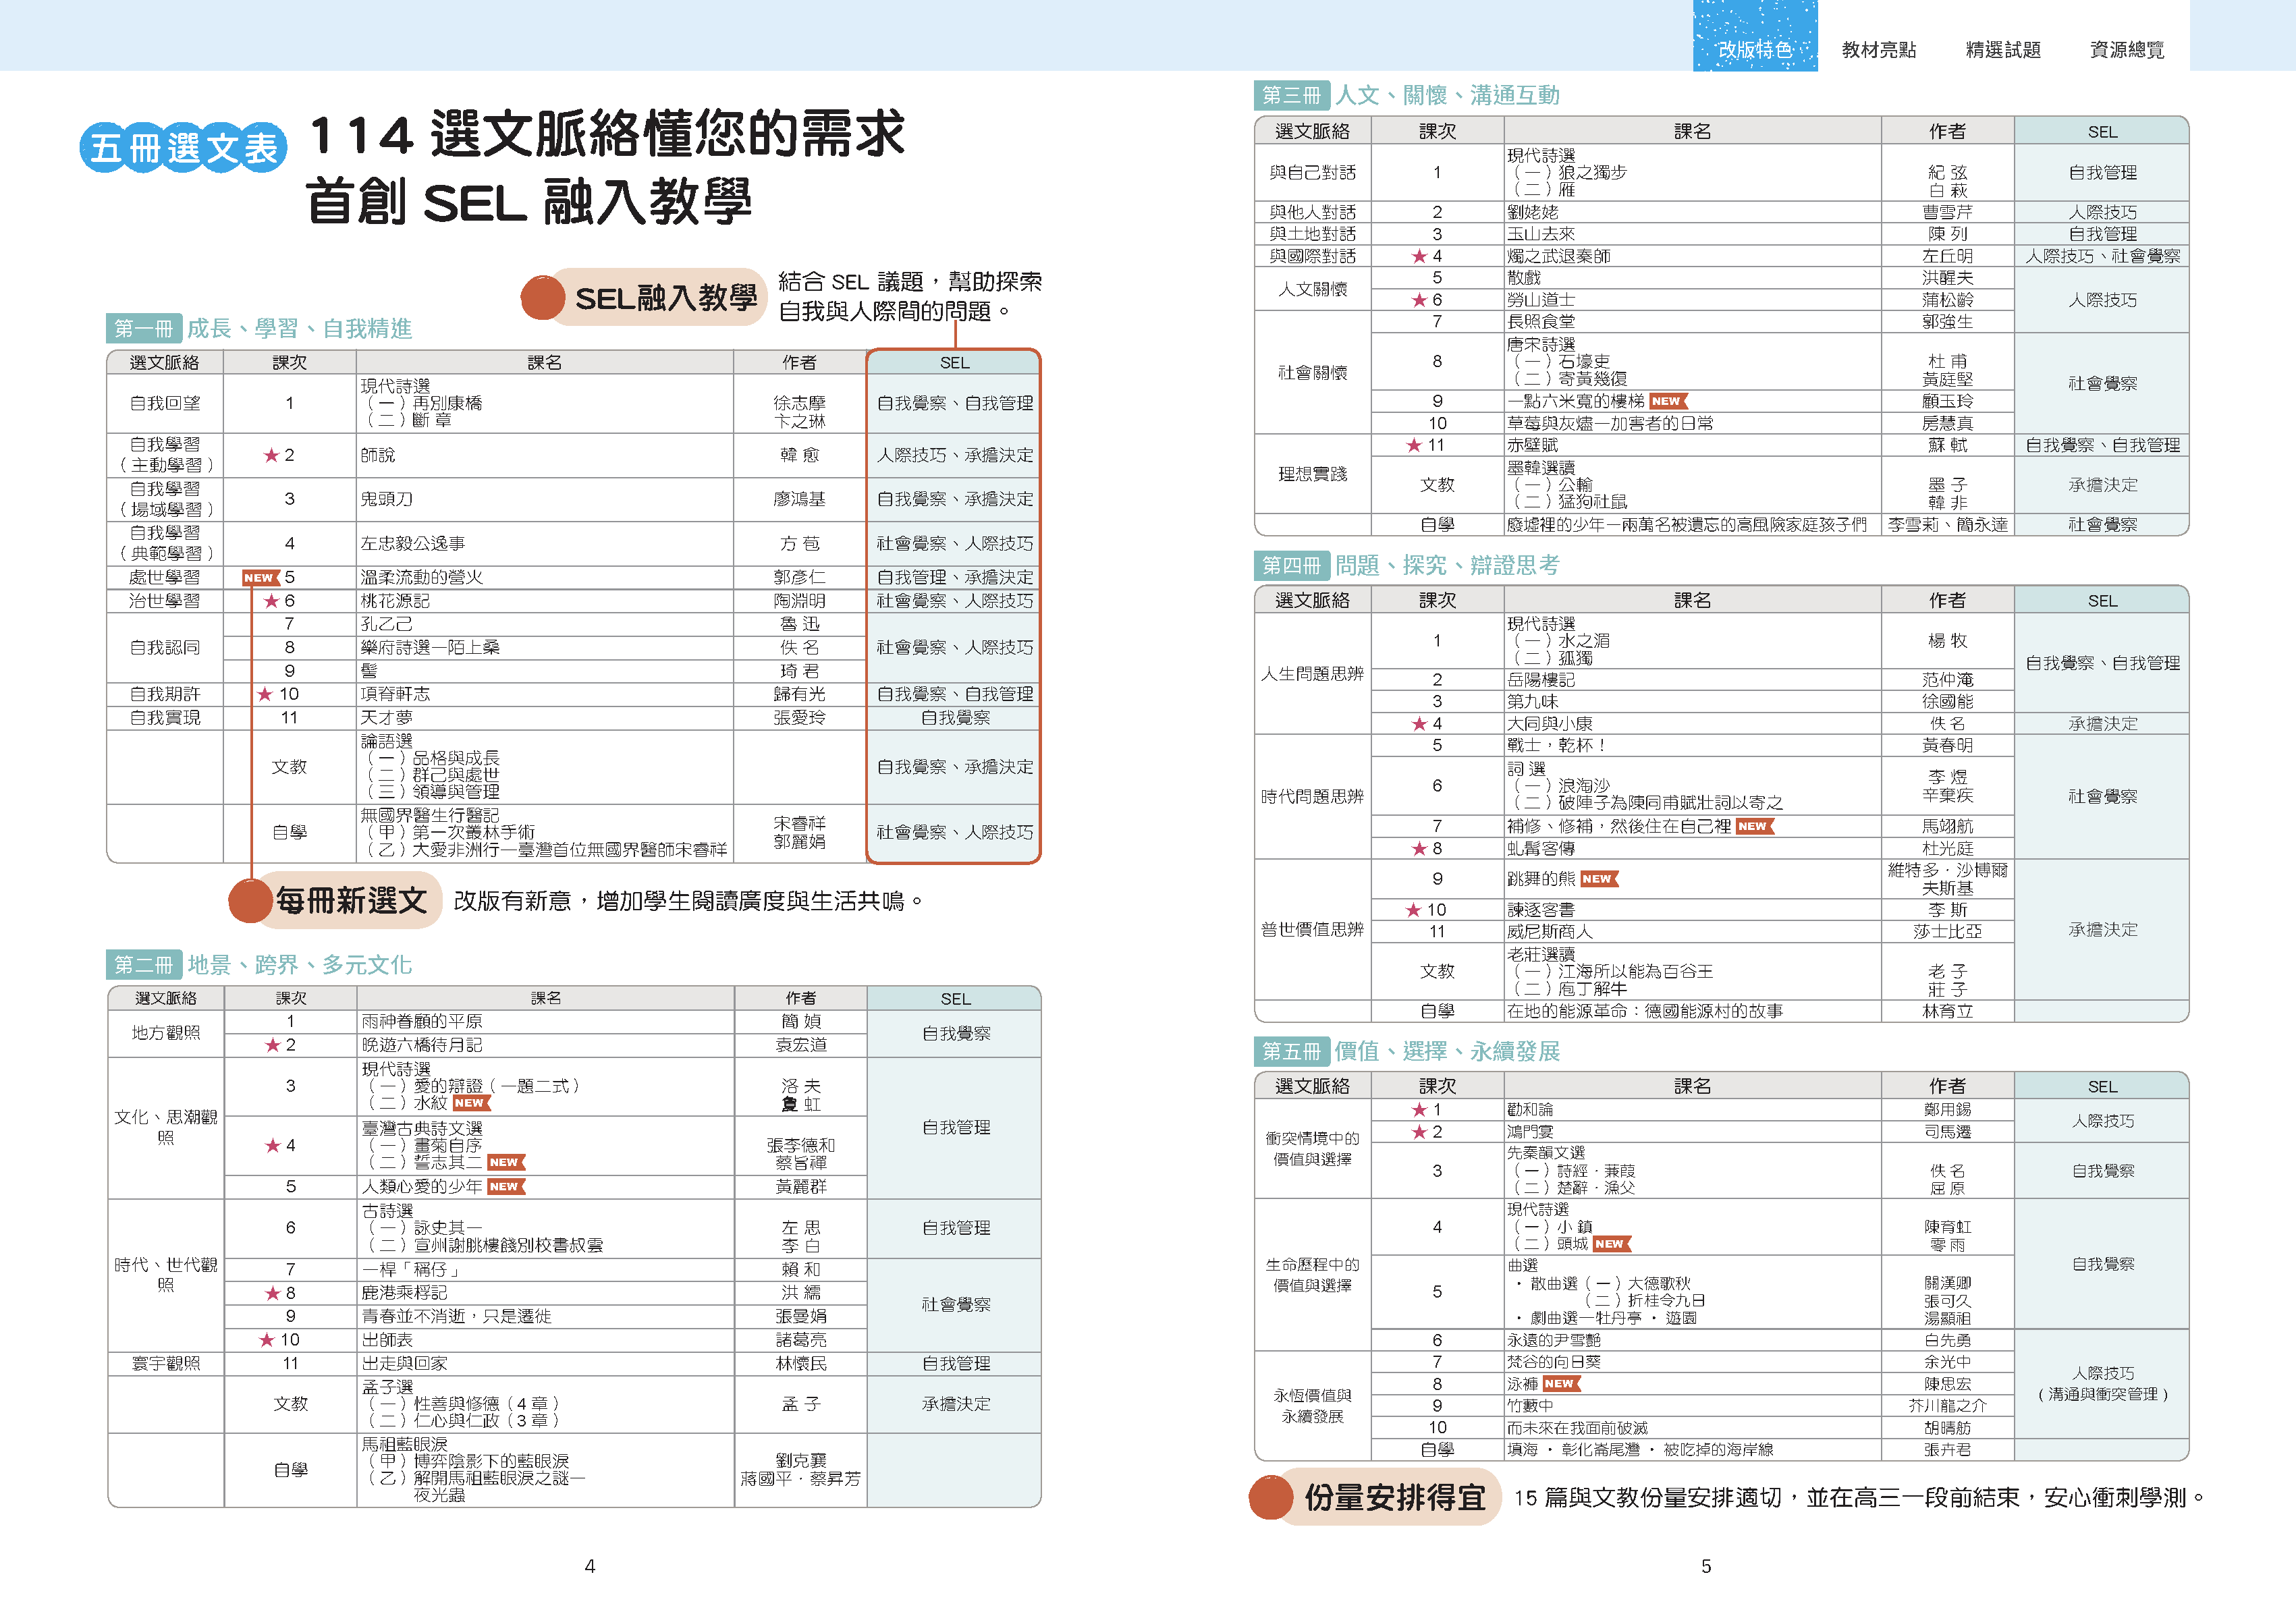
Task: Switch to the 教材亮點 tab
Action: coord(1878,49)
